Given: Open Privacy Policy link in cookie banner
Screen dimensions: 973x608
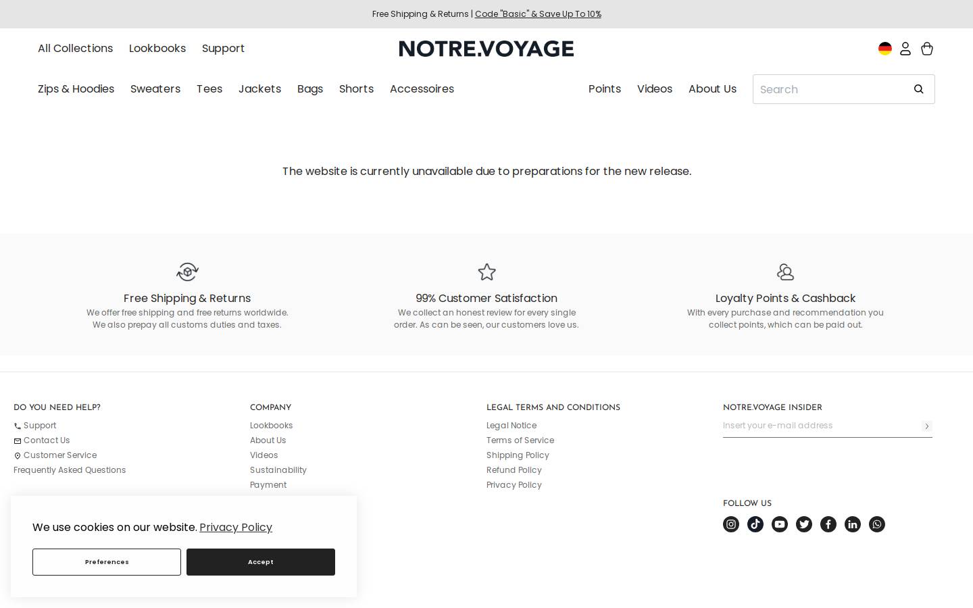Looking at the screenshot, I should [x=236, y=528].
